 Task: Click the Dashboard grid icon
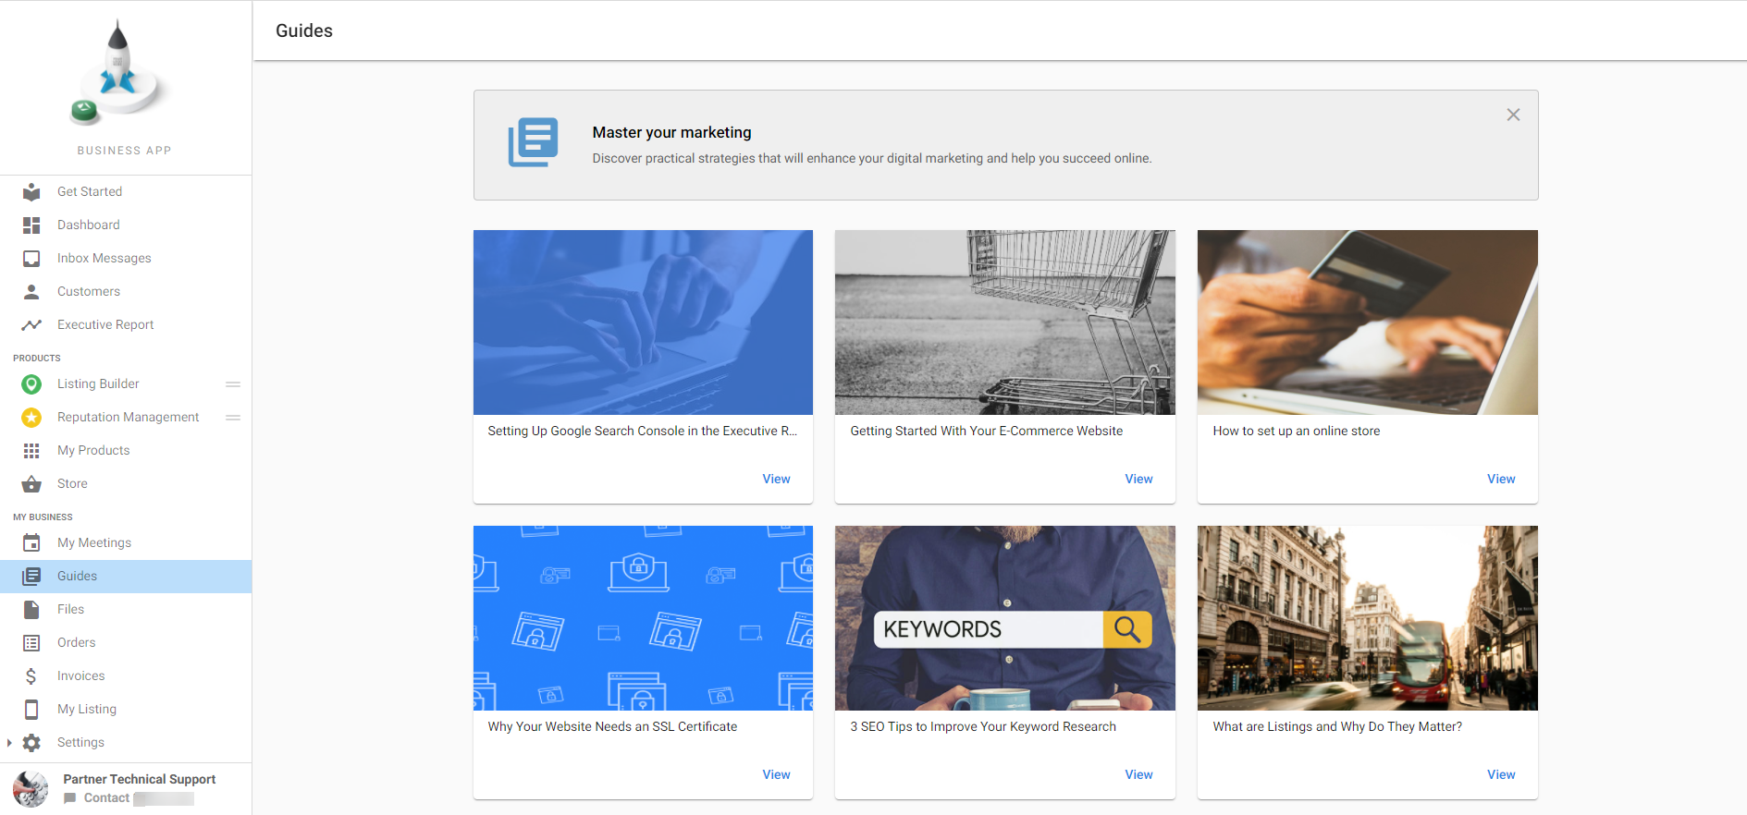pos(31,225)
